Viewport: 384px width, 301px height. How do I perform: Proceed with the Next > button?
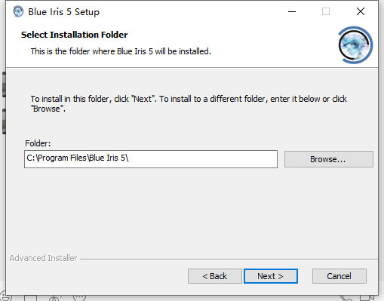point(271,276)
